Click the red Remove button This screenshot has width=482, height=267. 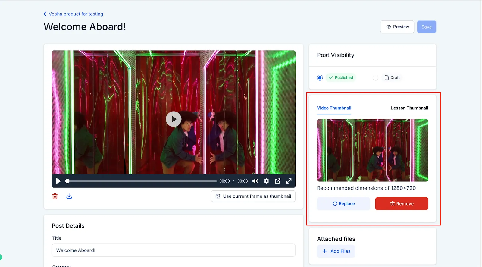[x=402, y=204]
